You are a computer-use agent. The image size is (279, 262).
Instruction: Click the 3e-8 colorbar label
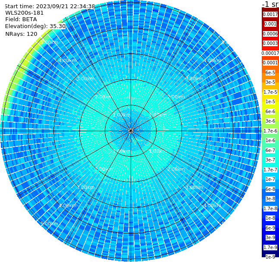point(270,199)
